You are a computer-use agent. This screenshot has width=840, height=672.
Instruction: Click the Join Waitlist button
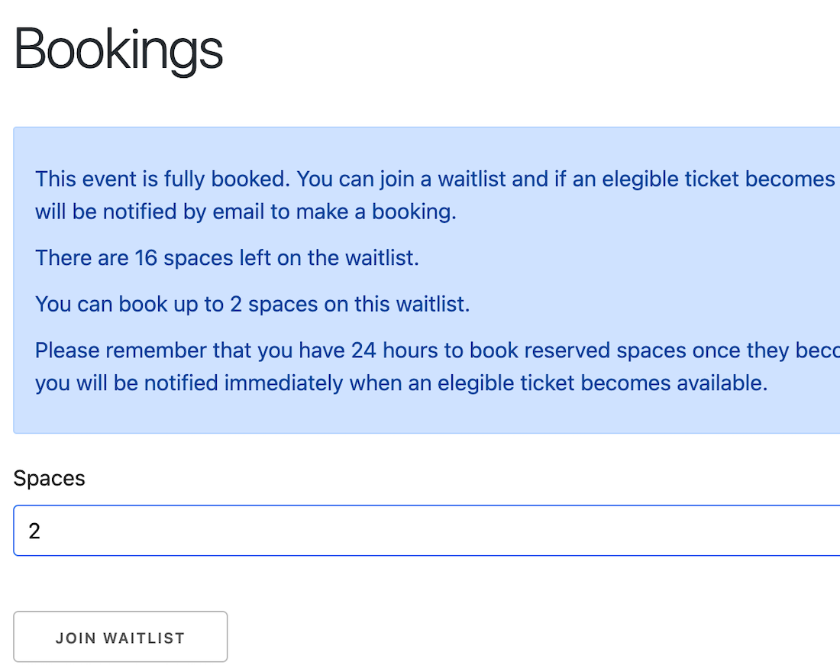point(121,638)
